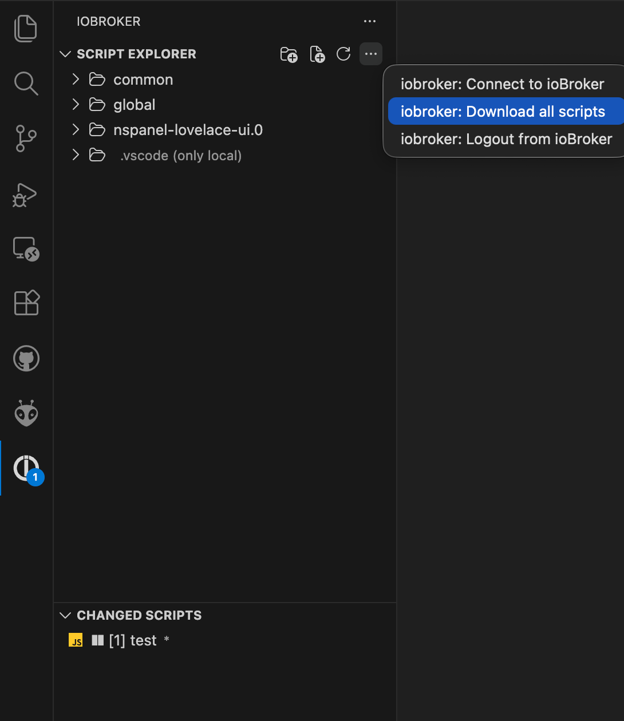This screenshot has height=721, width=624.
Task: Open Search in activity bar
Action: [x=26, y=83]
